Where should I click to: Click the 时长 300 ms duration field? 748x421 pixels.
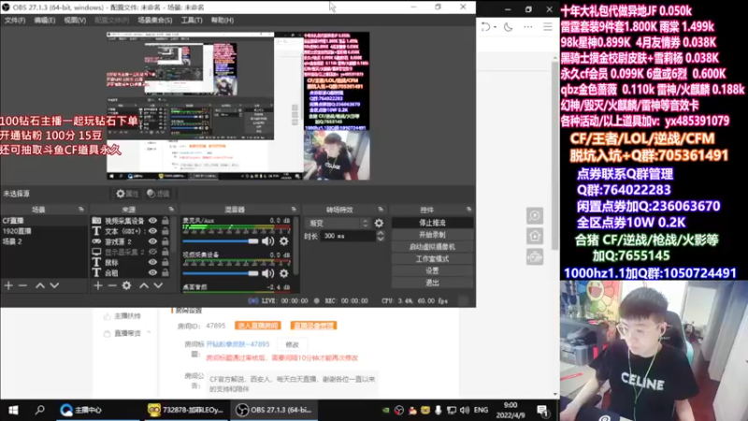click(348, 236)
